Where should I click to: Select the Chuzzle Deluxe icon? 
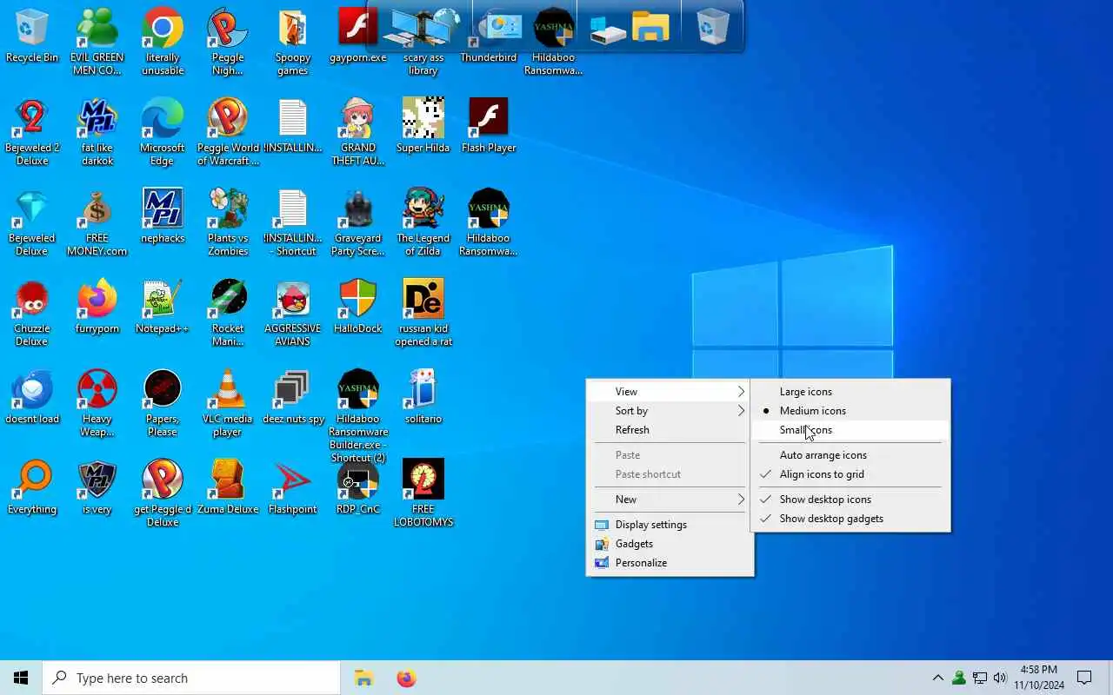pos(32,313)
